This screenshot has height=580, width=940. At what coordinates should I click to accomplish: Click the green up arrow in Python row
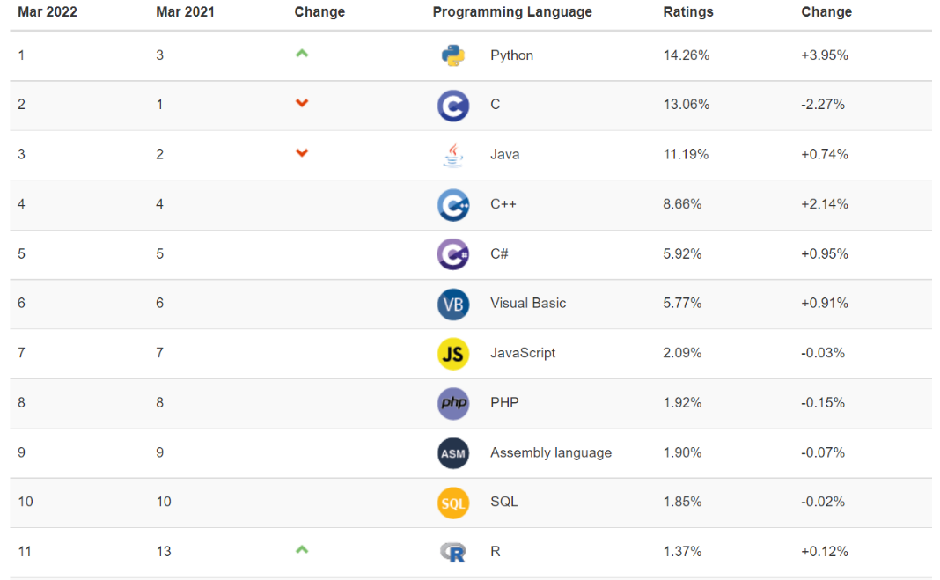click(302, 54)
